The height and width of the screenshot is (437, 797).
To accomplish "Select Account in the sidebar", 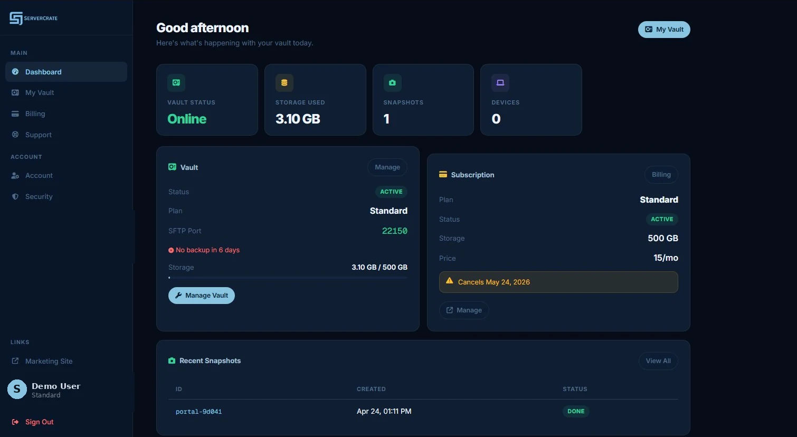I will pos(66,175).
